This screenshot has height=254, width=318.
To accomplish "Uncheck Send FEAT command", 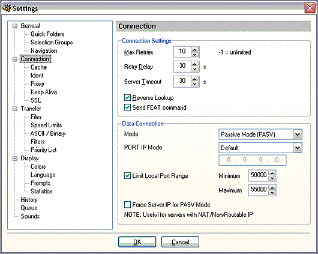I will (x=127, y=107).
